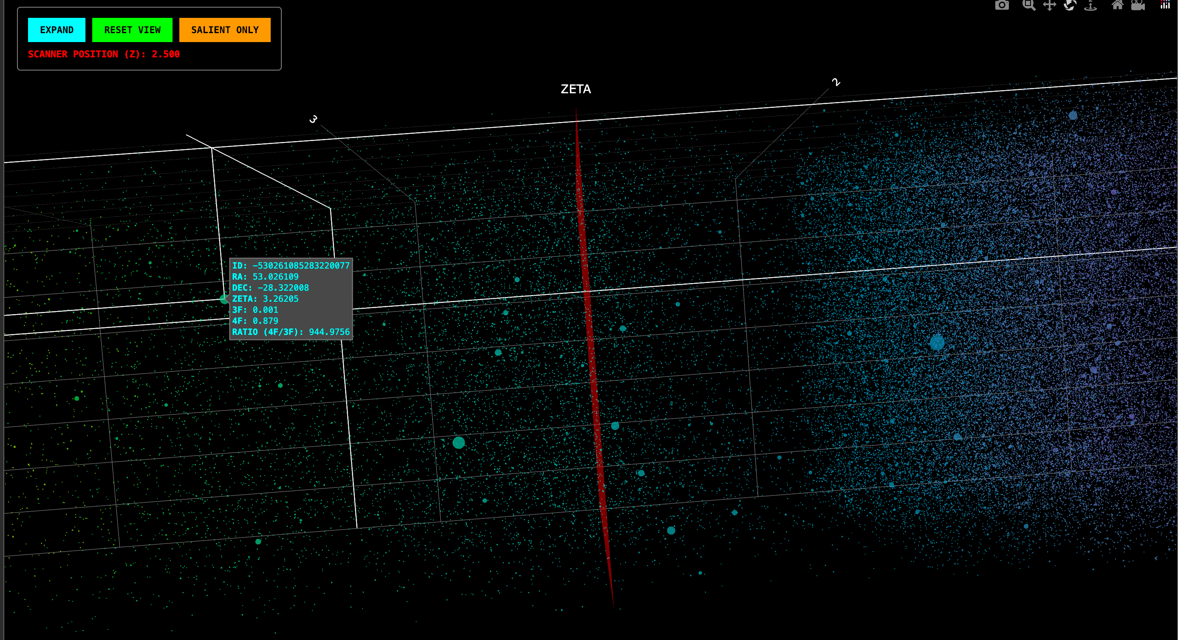Download plot as PNG camera icon

point(1002,5)
